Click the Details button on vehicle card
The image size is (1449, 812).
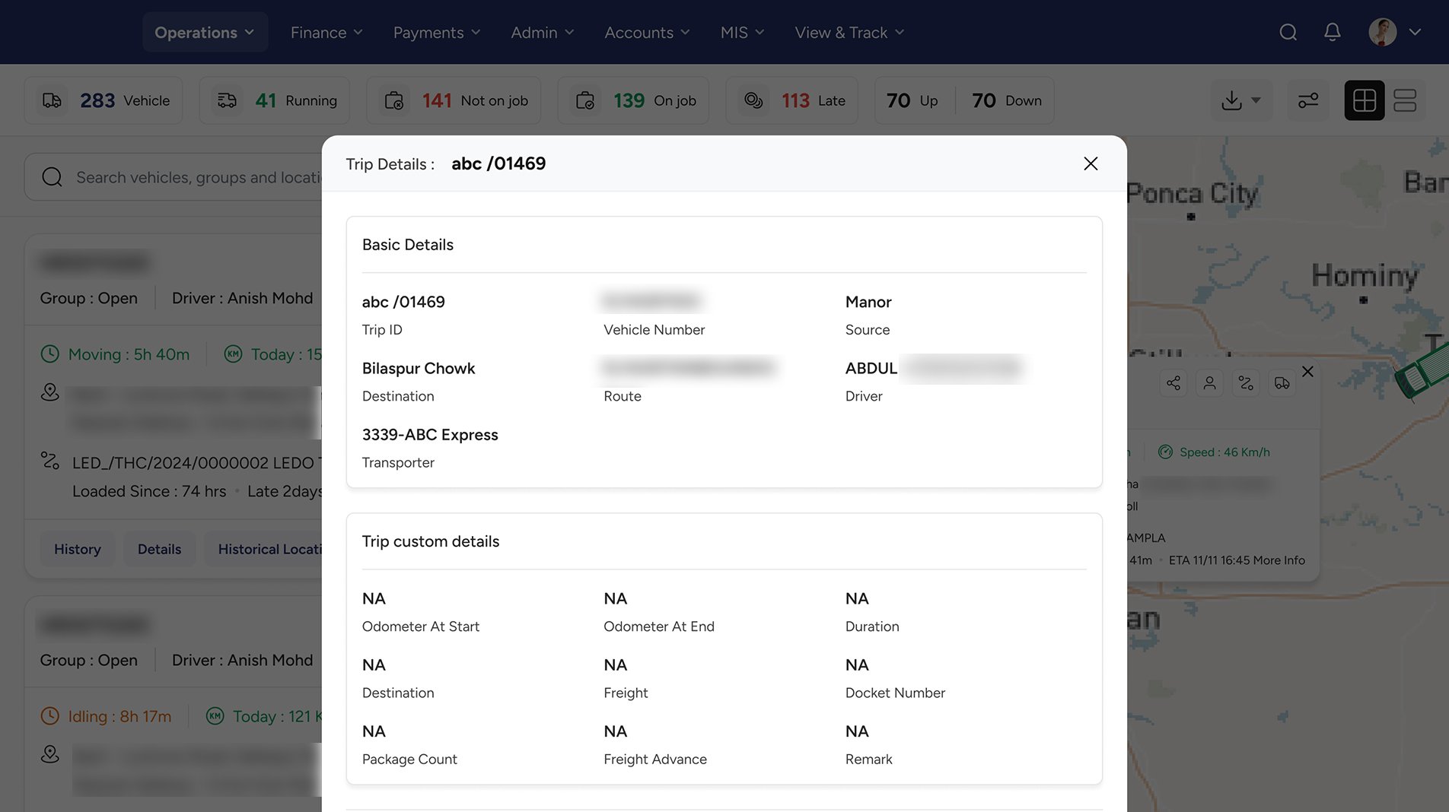pyautogui.click(x=159, y=549)
